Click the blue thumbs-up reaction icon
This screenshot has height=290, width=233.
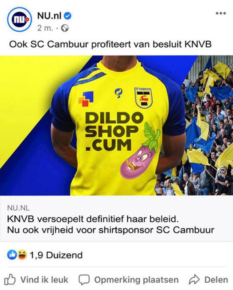click(x=12, y=255)
